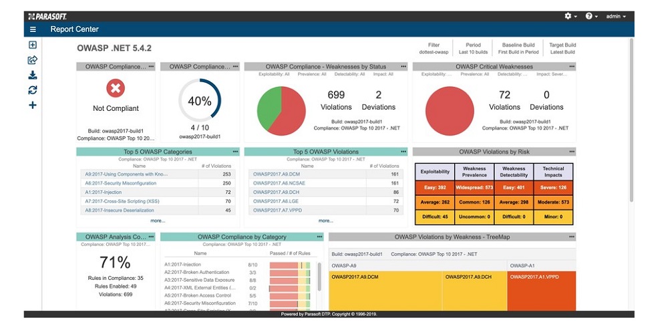
Task: Click the download report icon in sidebar
Action: tap(32, 75)
